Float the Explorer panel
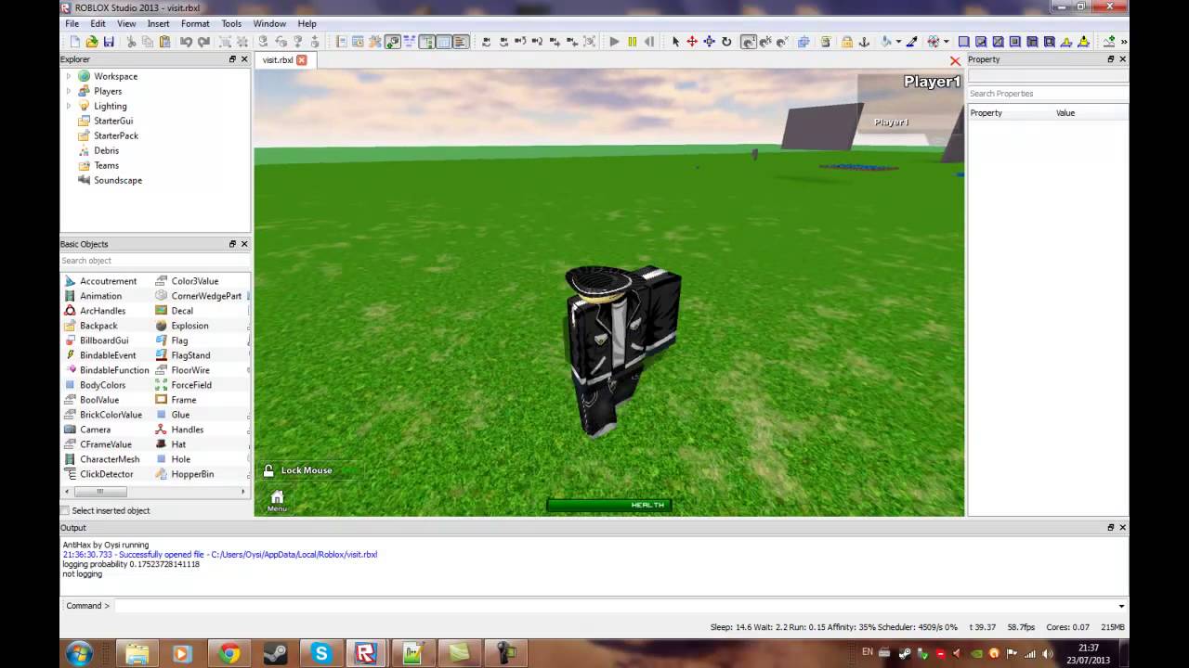 pos(232,59)
